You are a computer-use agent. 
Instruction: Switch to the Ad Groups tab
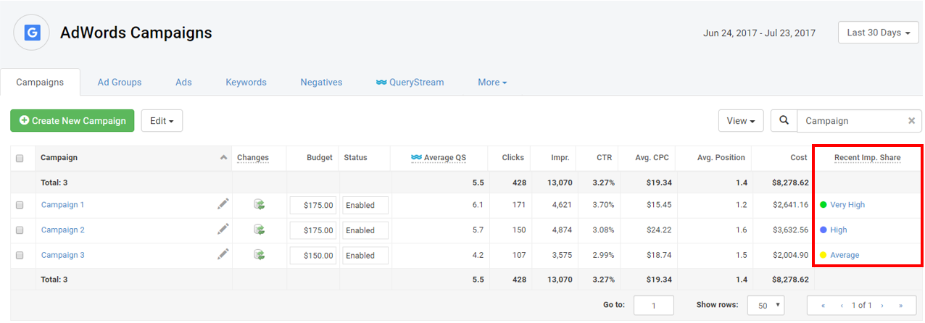point(120,83)
